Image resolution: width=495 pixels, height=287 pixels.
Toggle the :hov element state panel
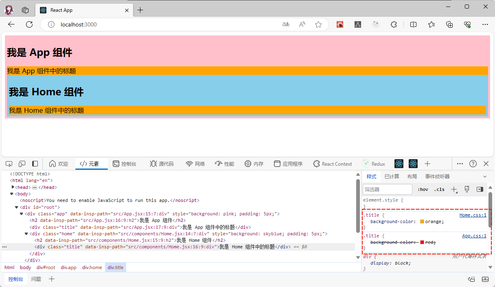(x=423, y=189)
